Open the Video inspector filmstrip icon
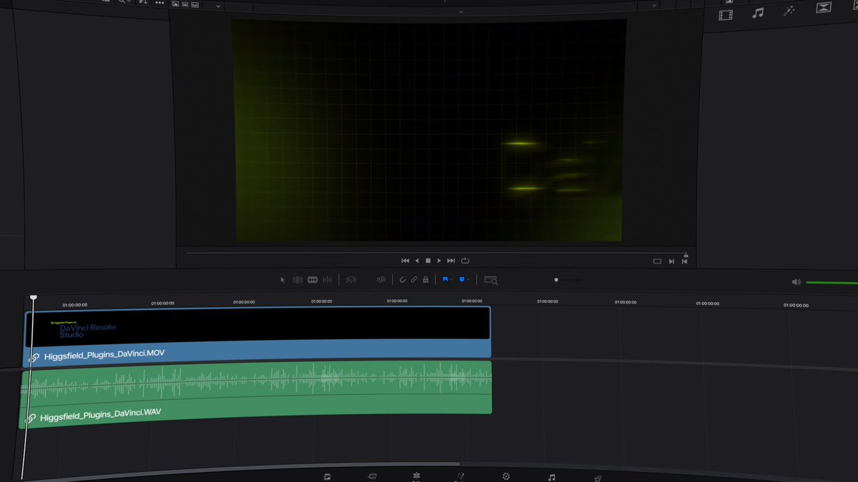858x482 pixels. [x=726, y=14]
